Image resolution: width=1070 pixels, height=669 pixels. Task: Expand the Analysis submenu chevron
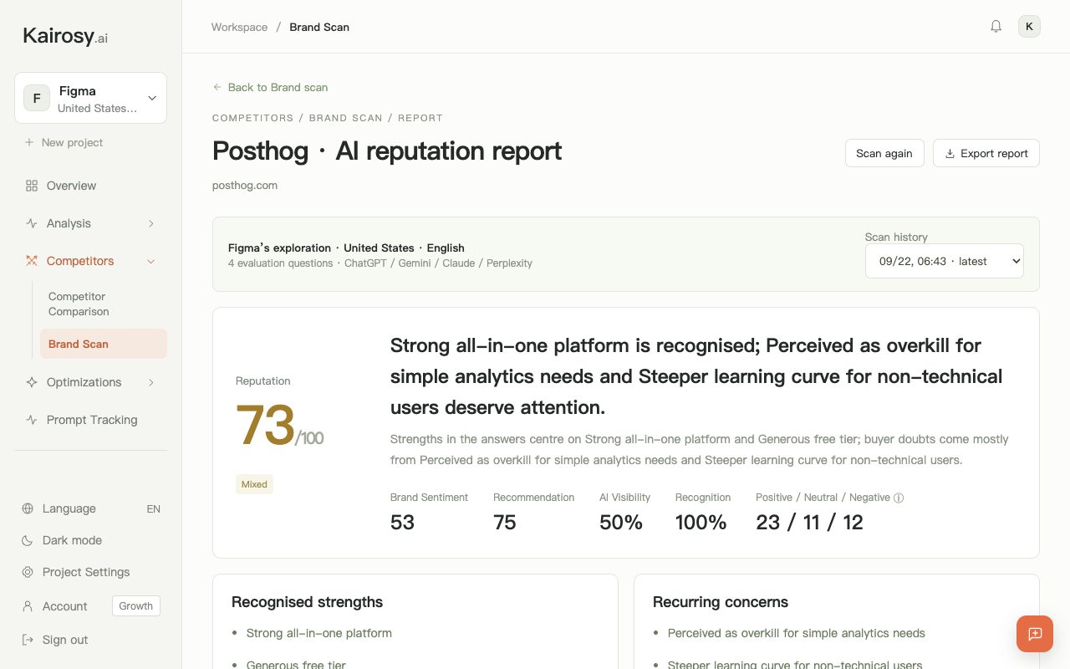tap(151, 223)
